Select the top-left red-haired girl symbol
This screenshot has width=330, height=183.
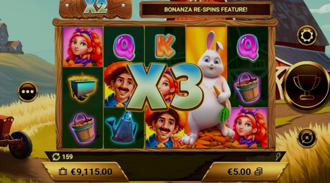pos(82,47)
